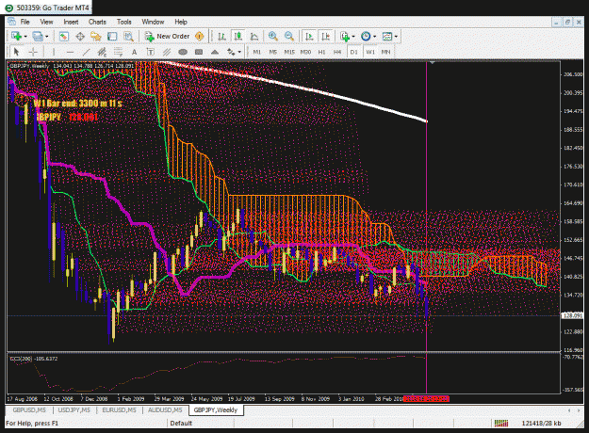Click the Profiles icon
589x433 pixels.
click(38, 37)
